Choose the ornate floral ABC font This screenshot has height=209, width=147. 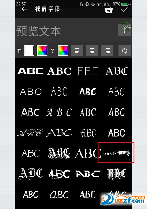[59, 153]
